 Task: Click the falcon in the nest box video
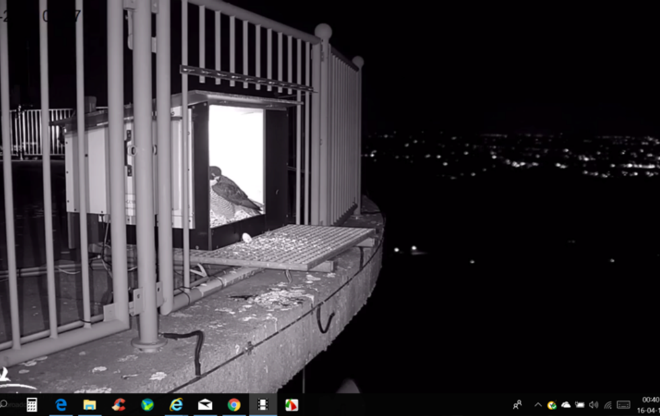click(231, 195)
